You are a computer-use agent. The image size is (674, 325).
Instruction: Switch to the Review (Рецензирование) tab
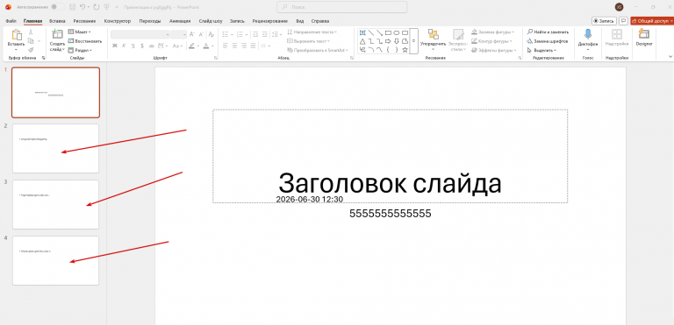pos(270,21)
